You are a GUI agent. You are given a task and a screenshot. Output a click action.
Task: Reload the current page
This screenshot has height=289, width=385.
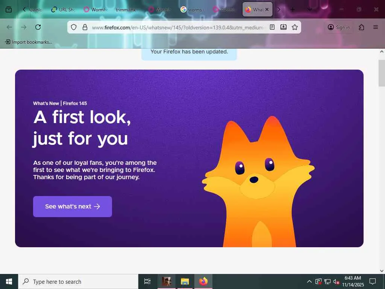tap(38, 27)
